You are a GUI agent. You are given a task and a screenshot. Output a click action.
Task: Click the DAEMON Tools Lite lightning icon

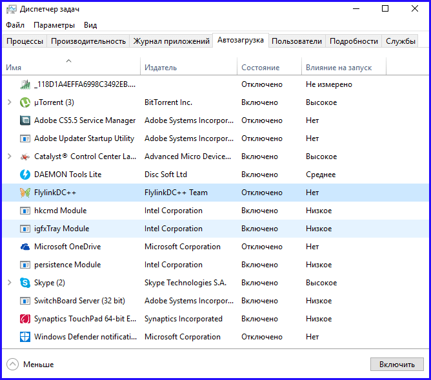(x=25, y=175)
